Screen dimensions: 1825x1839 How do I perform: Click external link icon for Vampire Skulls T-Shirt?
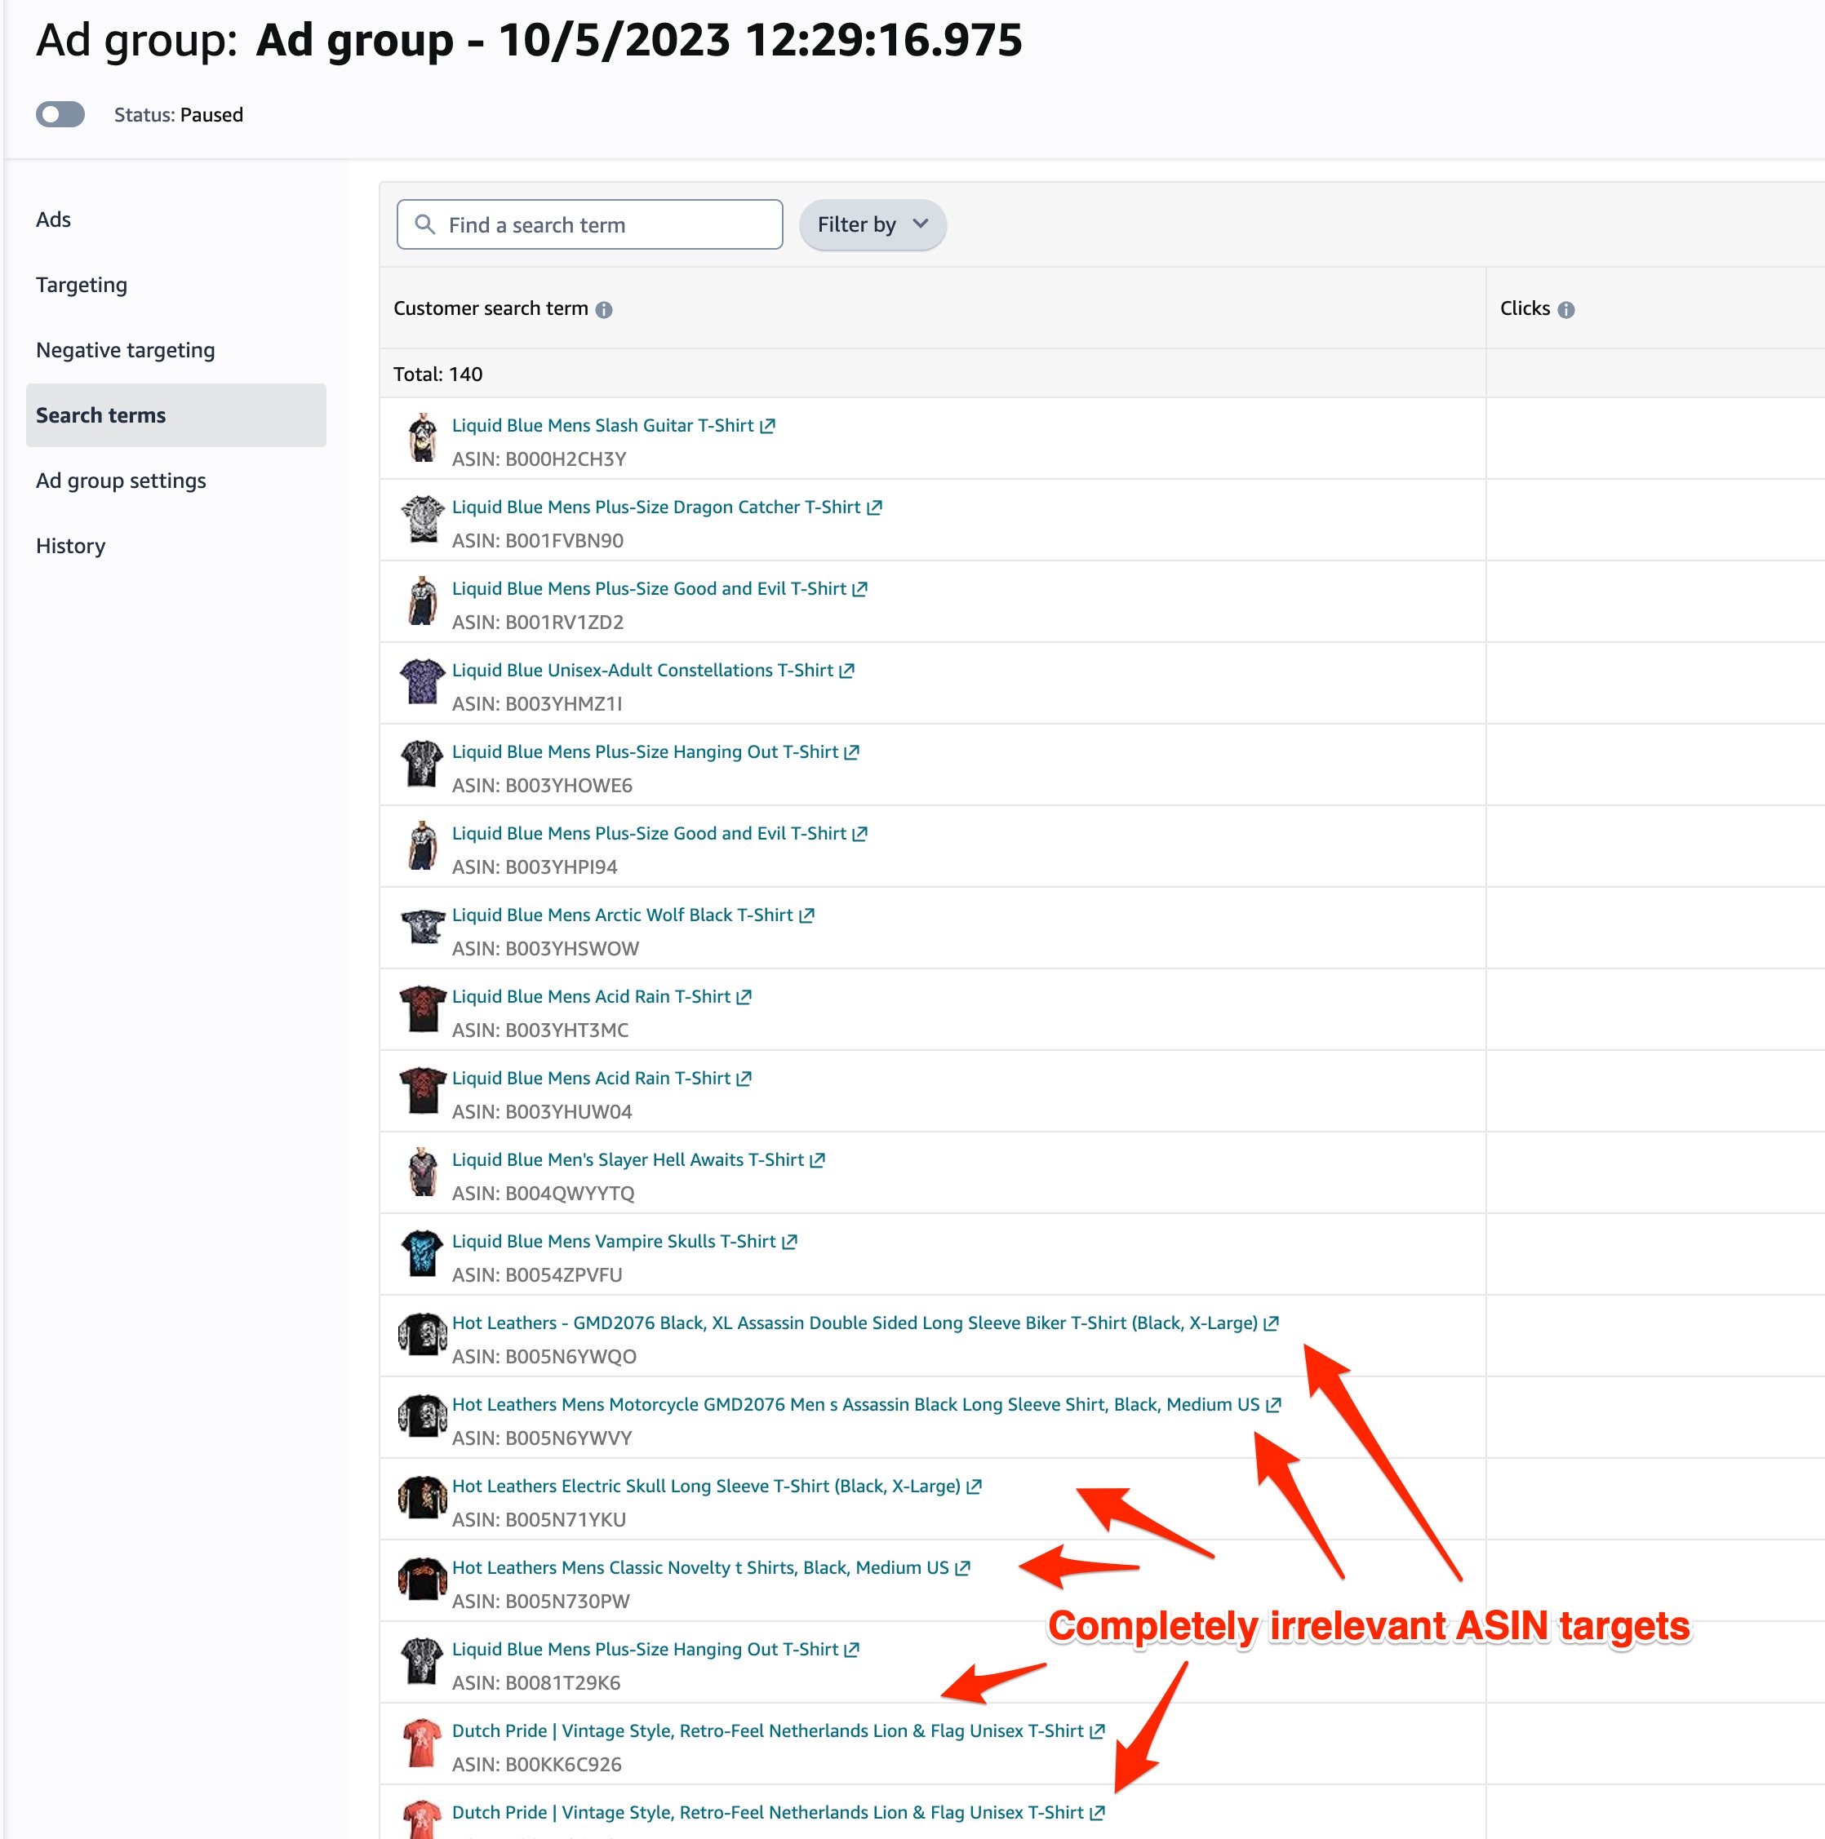789,1241
